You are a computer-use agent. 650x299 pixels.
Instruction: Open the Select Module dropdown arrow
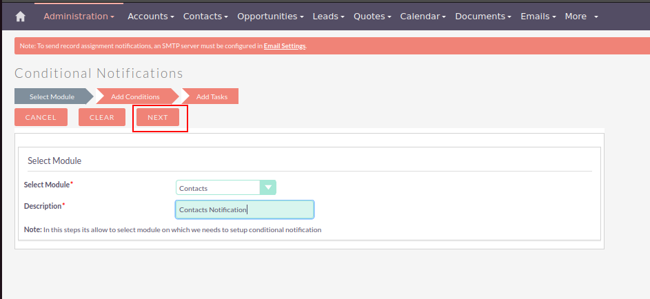pyautogui.click(x=267, y=188)
